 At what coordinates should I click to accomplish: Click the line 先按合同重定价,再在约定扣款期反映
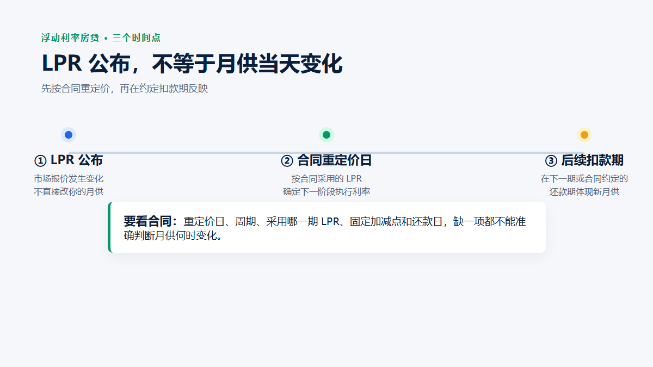pyautogui.click(x=125, y=89)
